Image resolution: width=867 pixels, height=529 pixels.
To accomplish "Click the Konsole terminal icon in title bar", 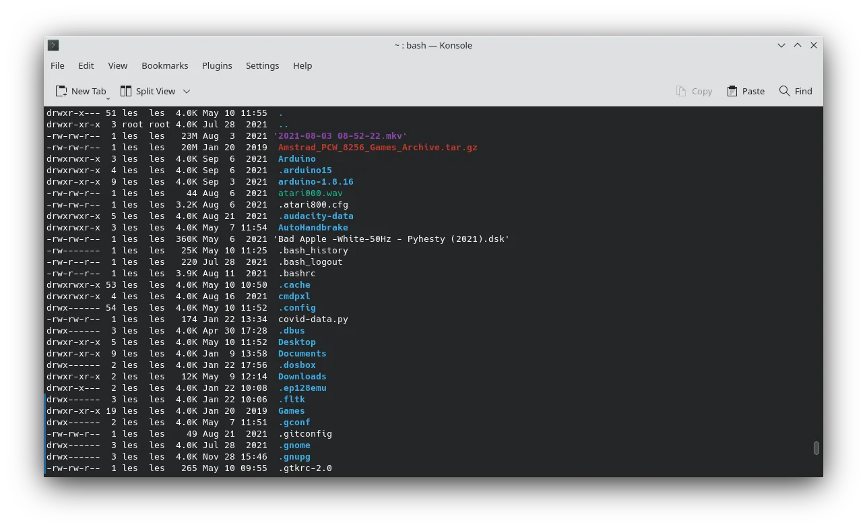I will pyautogui.click(x=53, y=45).
